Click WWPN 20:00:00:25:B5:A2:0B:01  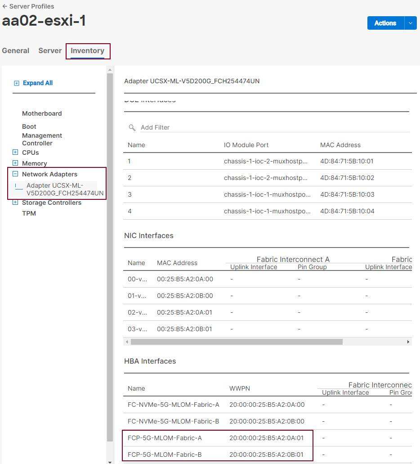267,454
